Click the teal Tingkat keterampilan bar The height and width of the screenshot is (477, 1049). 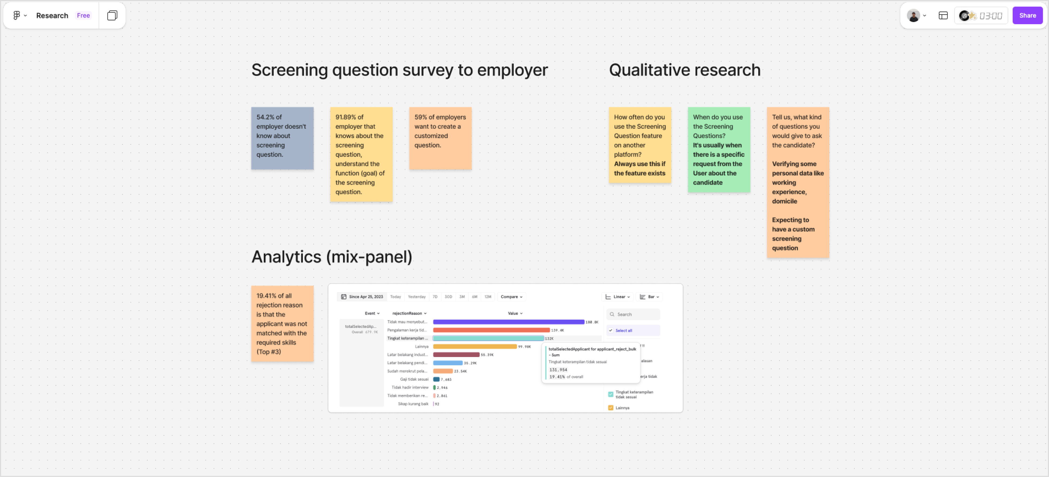(x=488, y=338)
